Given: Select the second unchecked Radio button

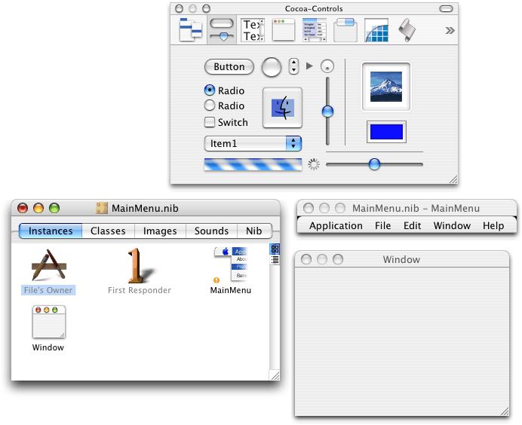Looking at the screenshot, I should point(210,105).
